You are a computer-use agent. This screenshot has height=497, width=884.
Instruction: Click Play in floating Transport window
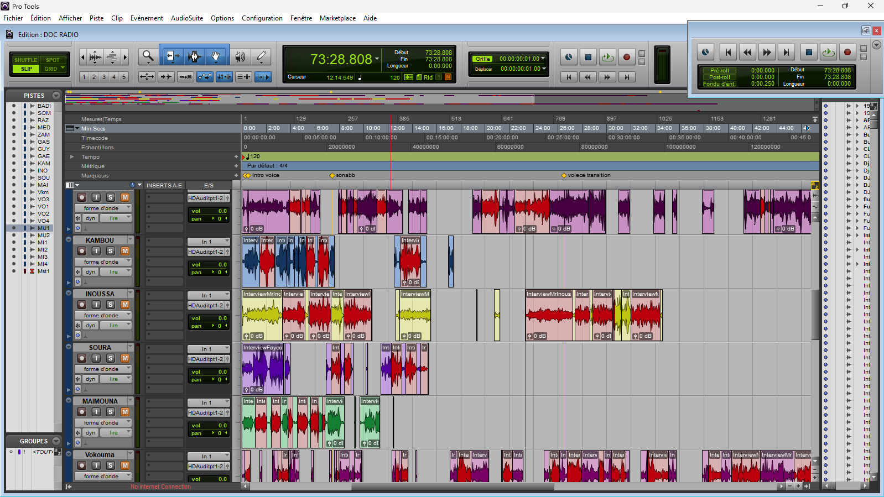828,53
